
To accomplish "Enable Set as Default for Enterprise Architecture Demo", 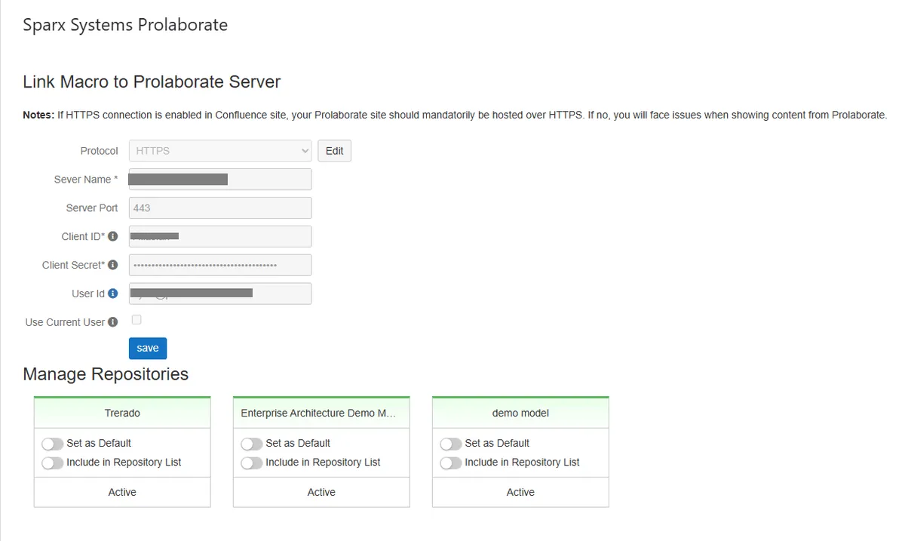I will [252, 444].
